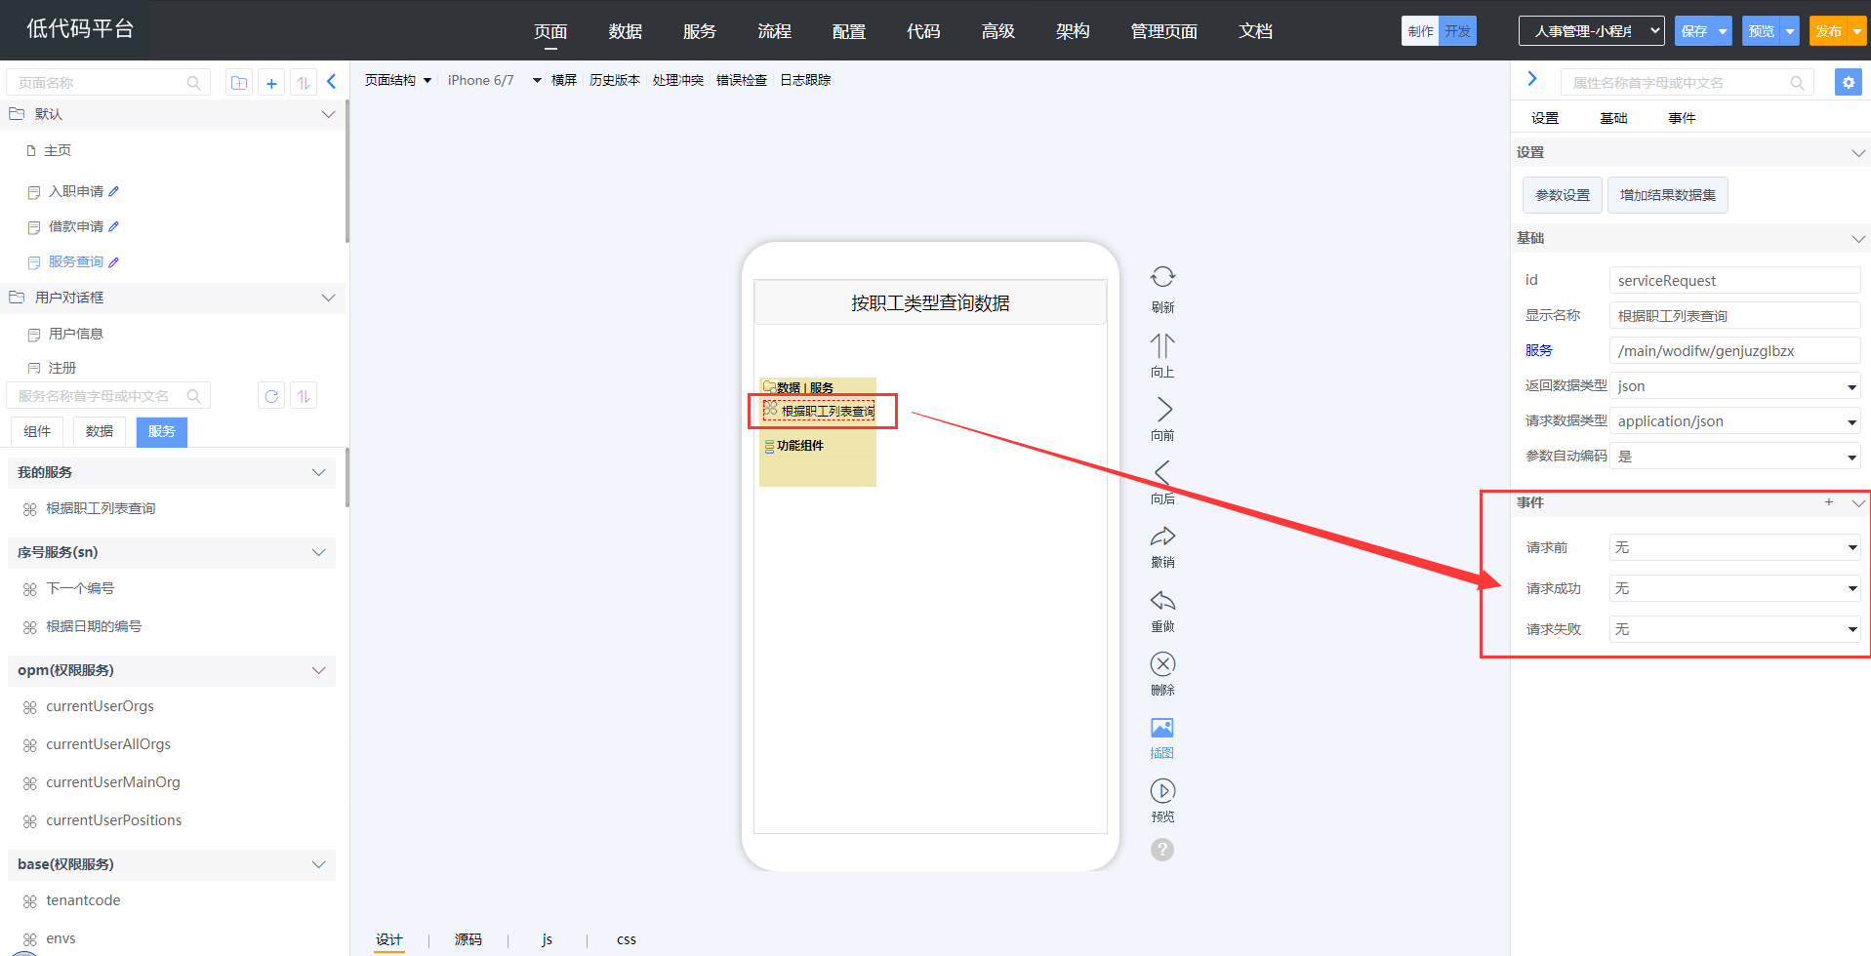The height and width of the screenshot is (956, 1871).
Task: Click the plus icon in 事件 section header
Action: coord(1829,502)
